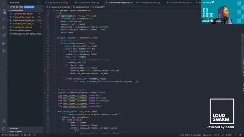Image resolution: width=244 pixels, height=137 pixels.
Task: Change indentation via Spaces: 2
Action: tap(207, 135)
